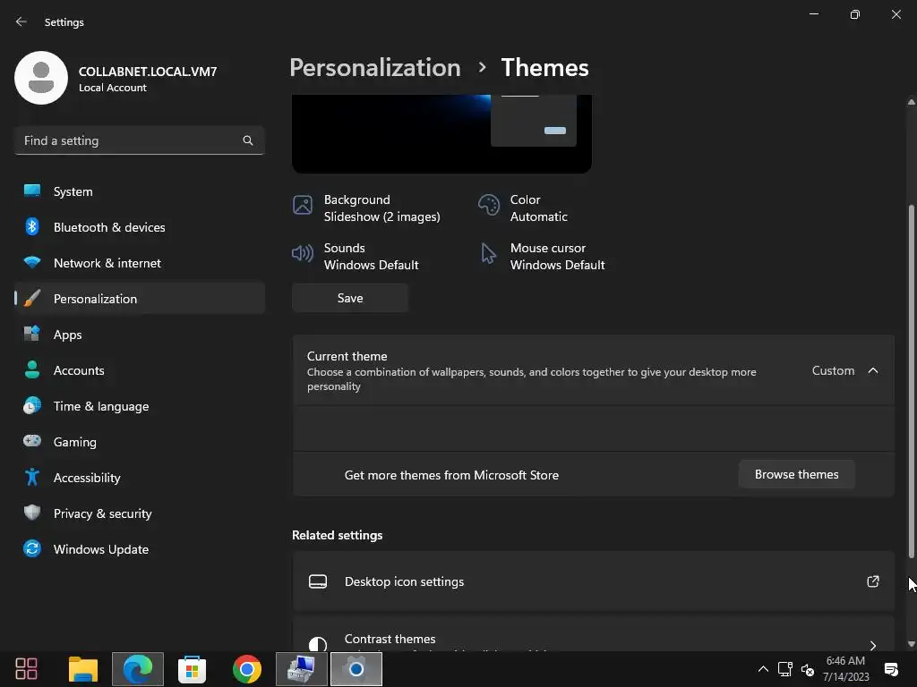Click the scrollbar down arrow
The width and height of the screenshot is (917, 687).
pos(911,644)
